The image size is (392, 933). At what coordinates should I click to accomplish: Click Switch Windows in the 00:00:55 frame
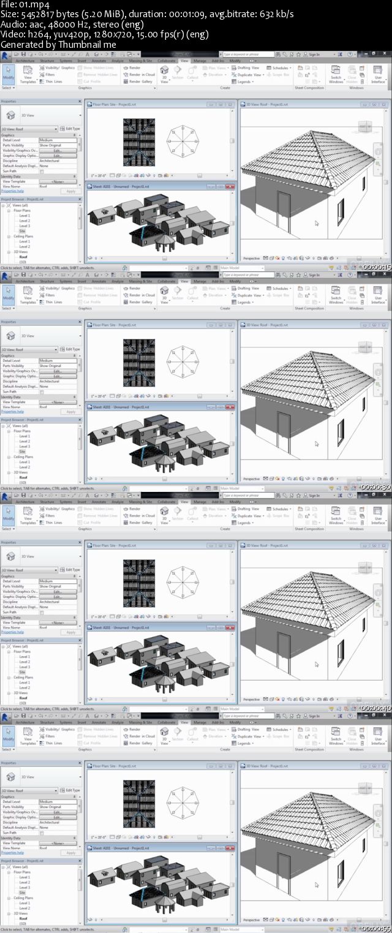pyautogui.click(x=336, y=737)
